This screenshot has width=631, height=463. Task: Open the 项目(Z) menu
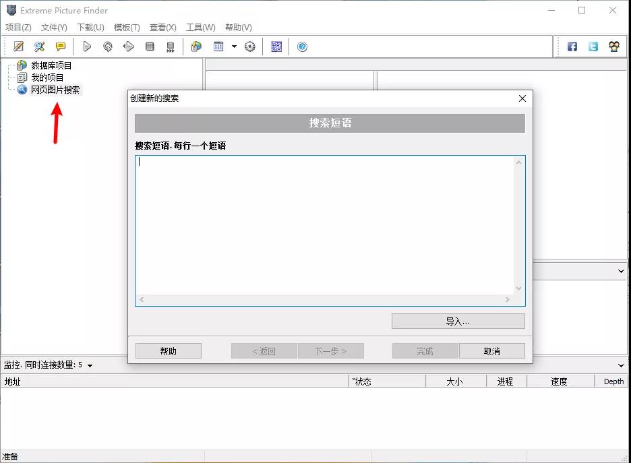pyautogui.click(x=18, y=28)
